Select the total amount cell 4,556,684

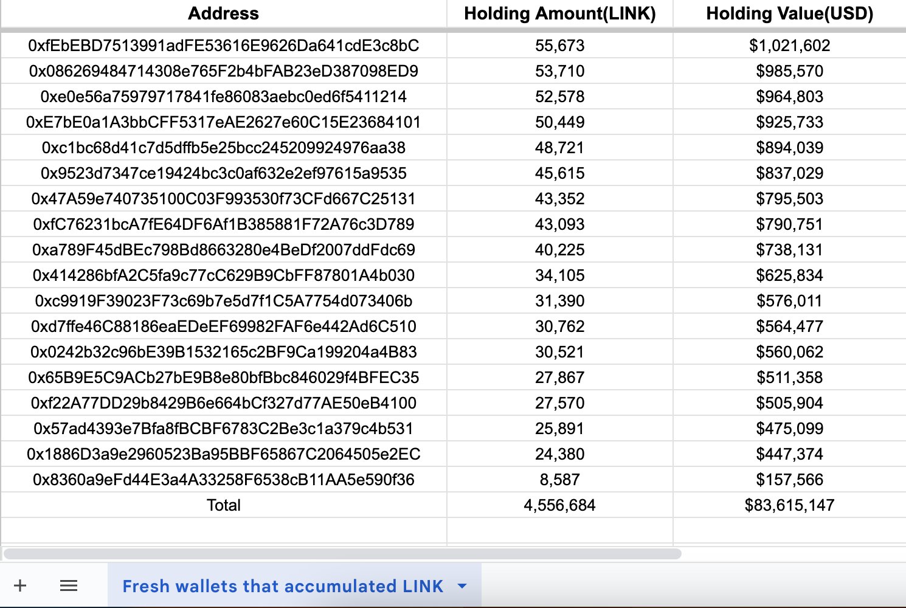[559, 505]
